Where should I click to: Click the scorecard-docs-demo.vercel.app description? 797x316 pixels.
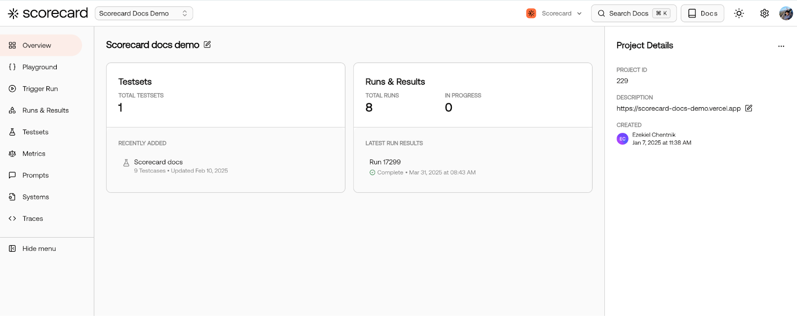coord(678,108)
